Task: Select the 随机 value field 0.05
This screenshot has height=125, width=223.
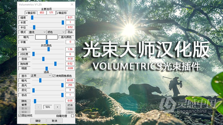Action: [70, 101]
